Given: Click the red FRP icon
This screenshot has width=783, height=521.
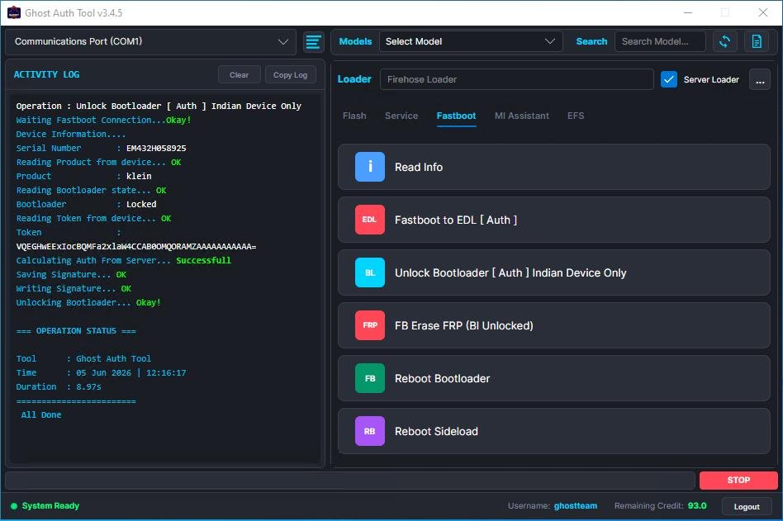Looking at the screenshot, I should pos(369,325).
